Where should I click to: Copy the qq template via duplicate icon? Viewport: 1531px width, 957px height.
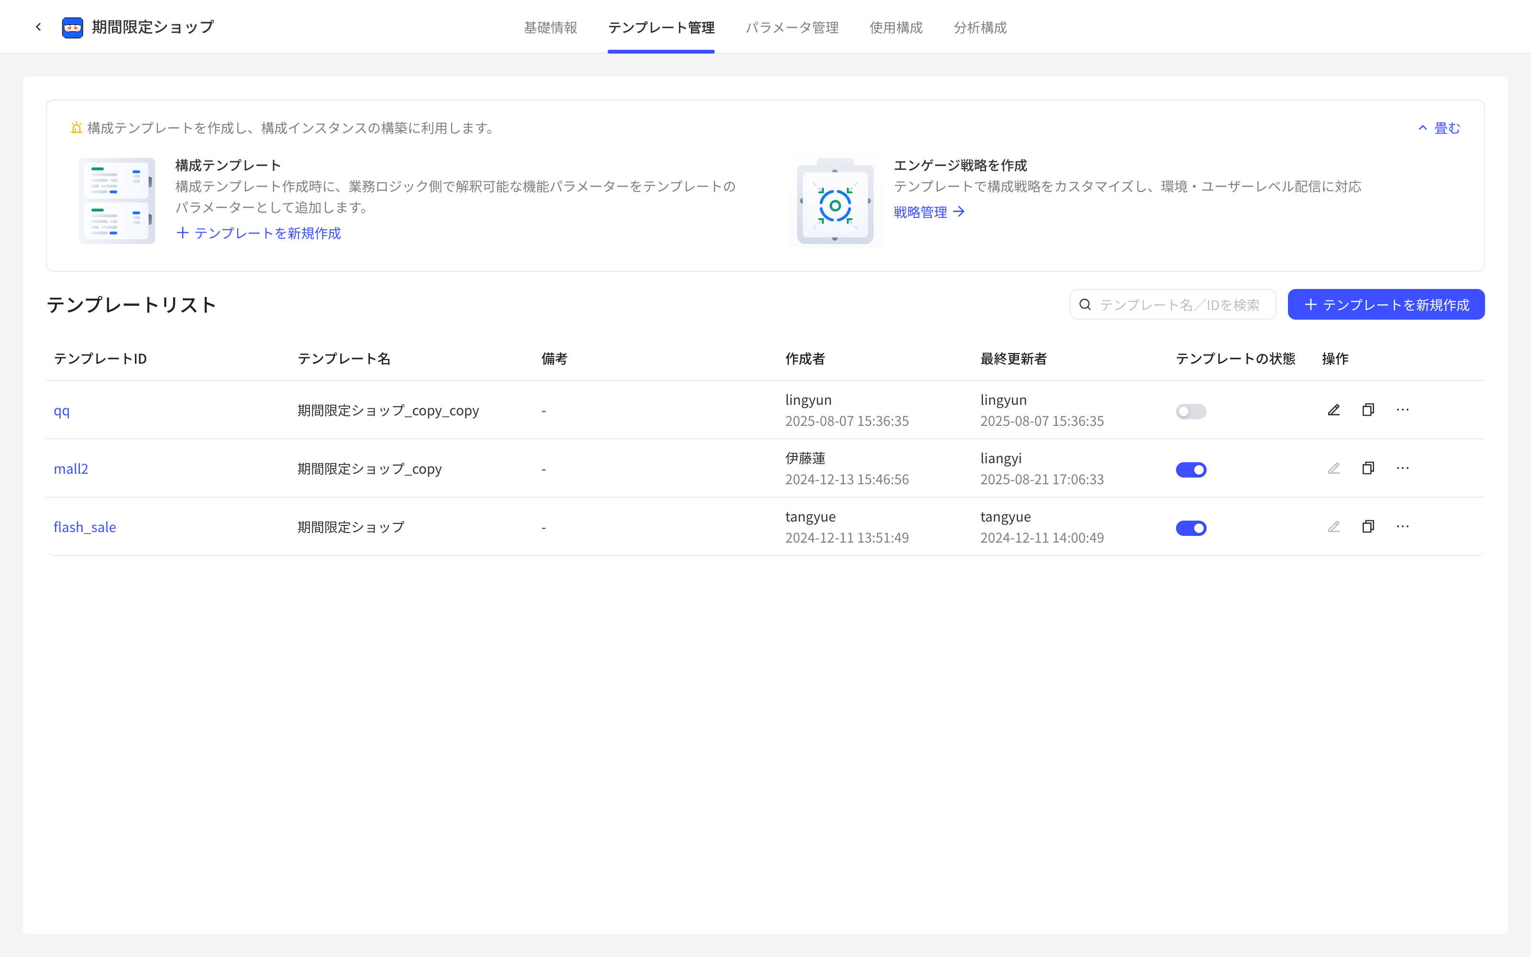1368,410
